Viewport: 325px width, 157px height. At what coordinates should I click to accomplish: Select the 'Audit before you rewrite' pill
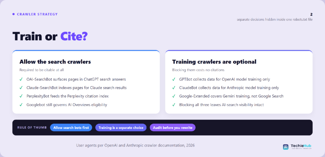pos(173,128)
